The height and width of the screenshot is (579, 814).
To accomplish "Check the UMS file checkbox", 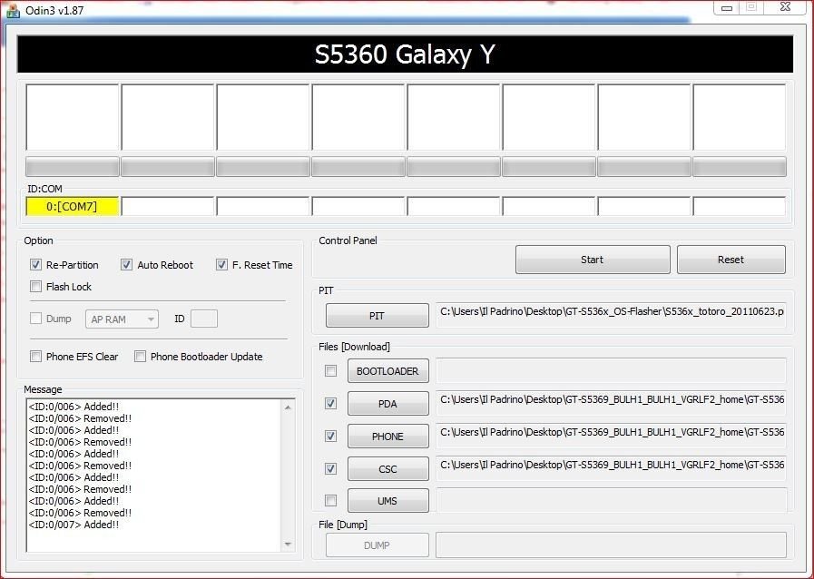I will [x=330, y=501].
